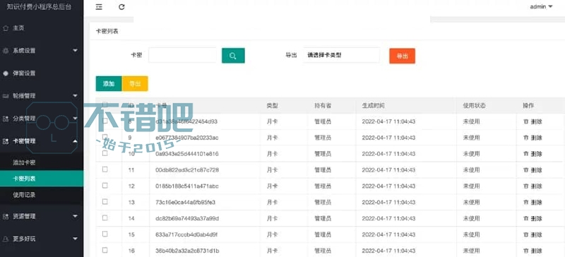Click the gear icon for 系统设置
565x257 pixels.
[x=6, y=51]
